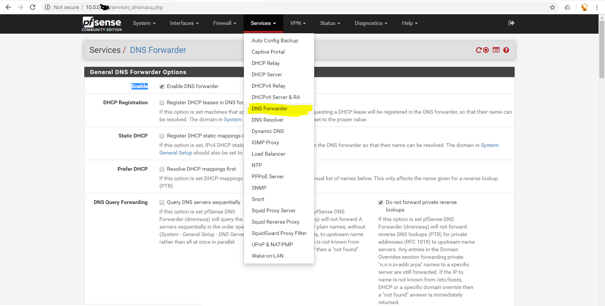This screenshot has height=306, width=605.
Task: Follow System link in DHCP Registration text
Action: tap(233, 119)
